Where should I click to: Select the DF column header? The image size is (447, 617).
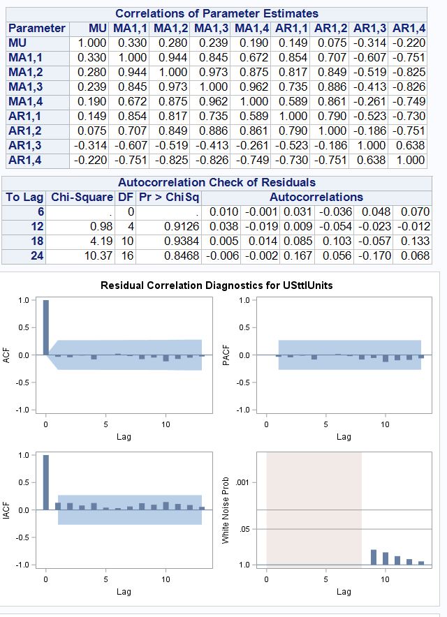[126, 197]
